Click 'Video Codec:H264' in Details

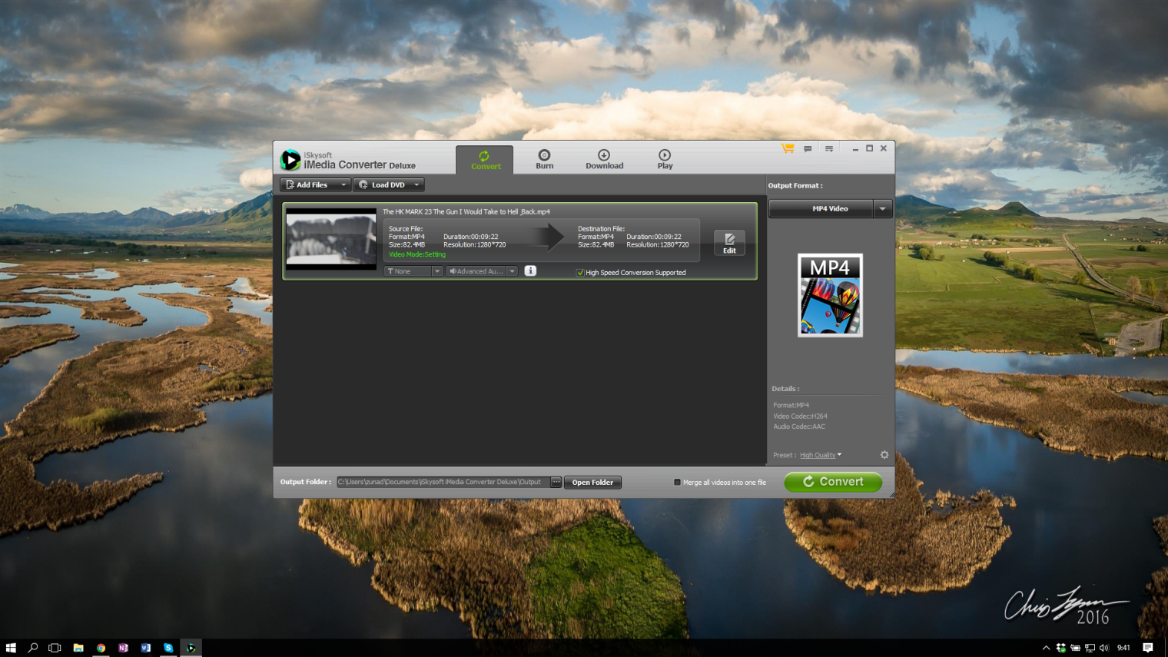(800, 416)
